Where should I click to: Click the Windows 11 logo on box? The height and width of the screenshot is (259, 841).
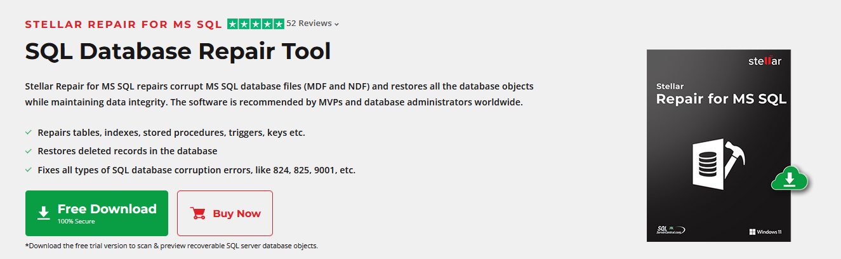(765, 232)
